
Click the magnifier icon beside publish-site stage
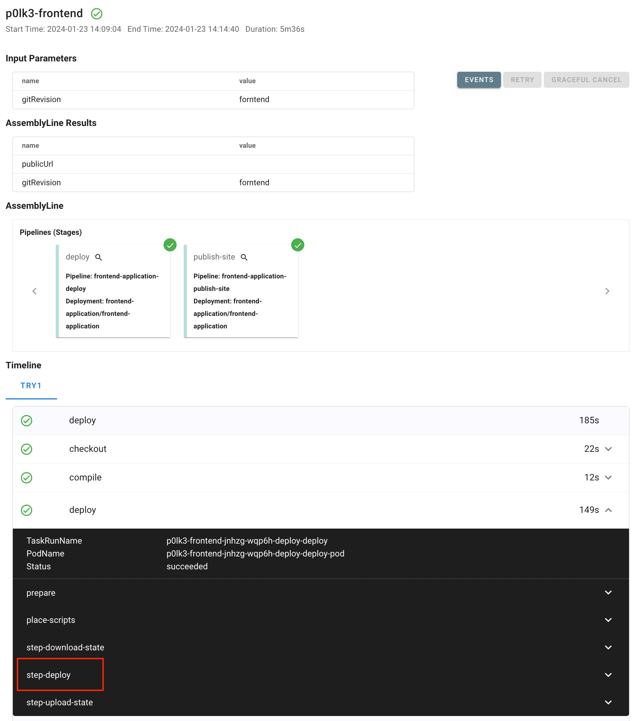click(244, 257)
